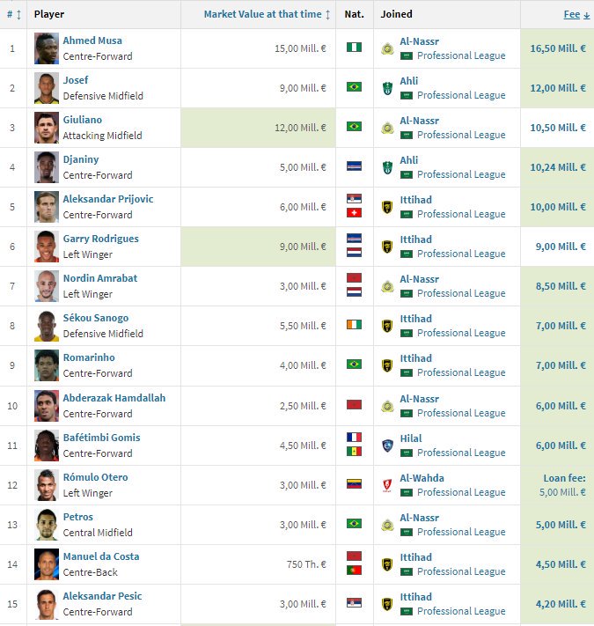Click 16,50 Mill. € fee for Ahmed Musa
Image resolution: width=594 pixels, height=626 pixels.
(x=558, y=48)
